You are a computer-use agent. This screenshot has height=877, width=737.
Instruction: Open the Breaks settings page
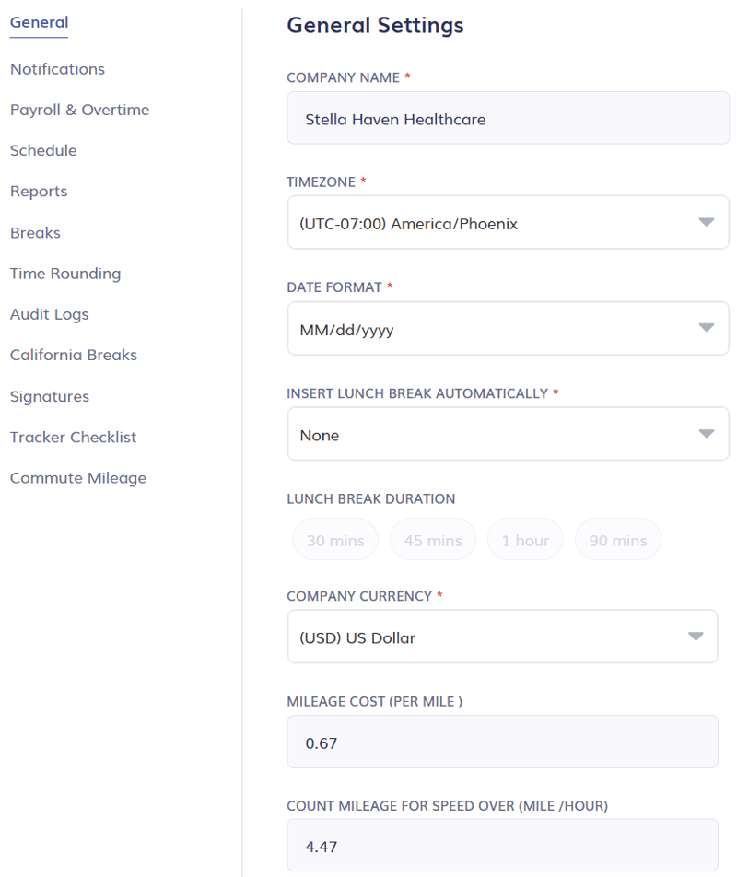coord(35,232)
